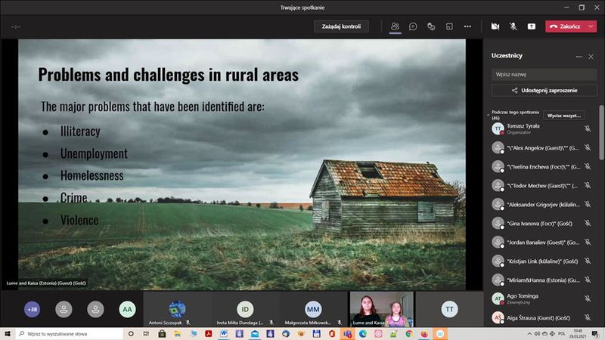Open the reactions and raise hand icon
Viewport: 605px width, 340px height.
pyautogui.click(x=431, y=26)
